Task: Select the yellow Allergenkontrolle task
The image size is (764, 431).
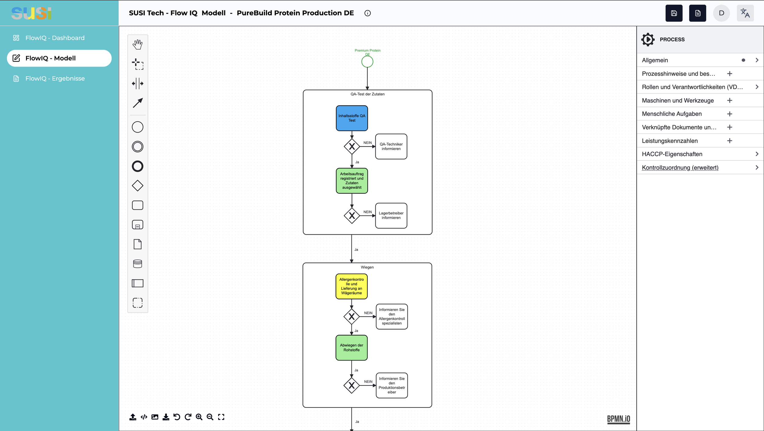Action: pos(351,286)
